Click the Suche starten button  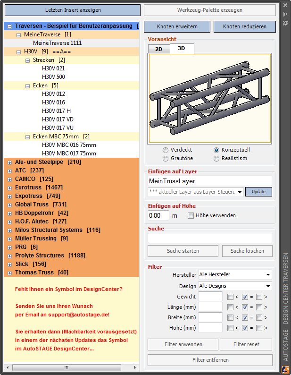point(183,251)
